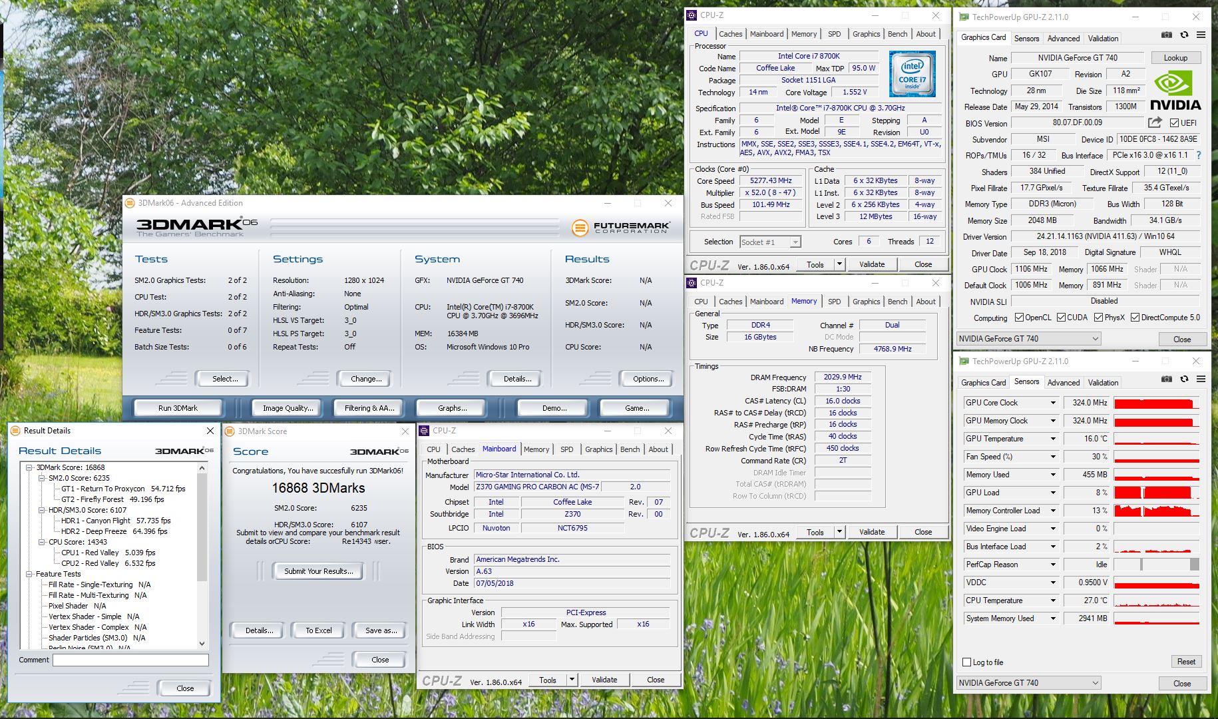
Task: Switch to Caches tab in top CPU-Z window
Action: click(730, 34)
